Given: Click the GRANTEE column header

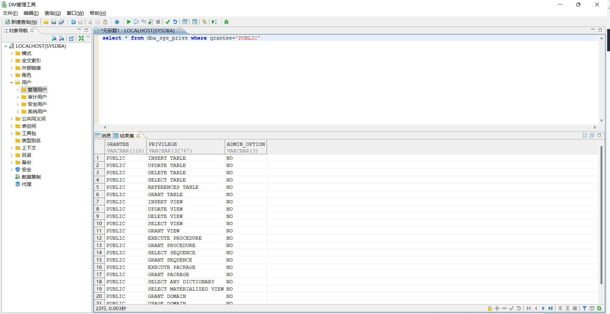Looking at the screenshot, I should point(126,147).
